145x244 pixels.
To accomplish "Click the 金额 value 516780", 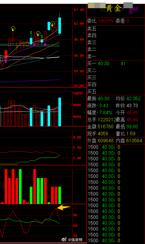I will pos(106,127).
